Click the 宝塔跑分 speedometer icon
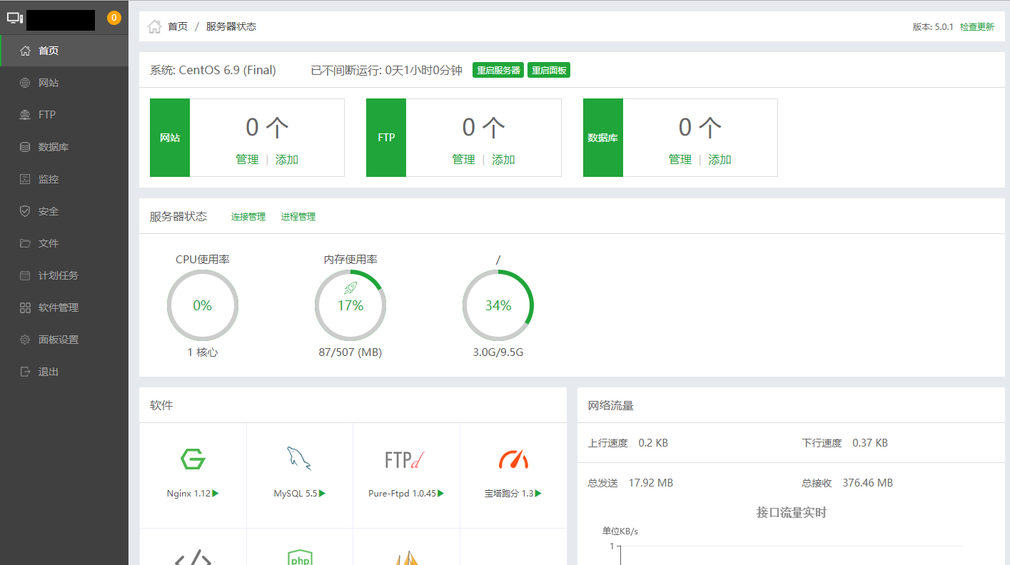Screen dimensions: 1010x565 (x=513, y=459)
